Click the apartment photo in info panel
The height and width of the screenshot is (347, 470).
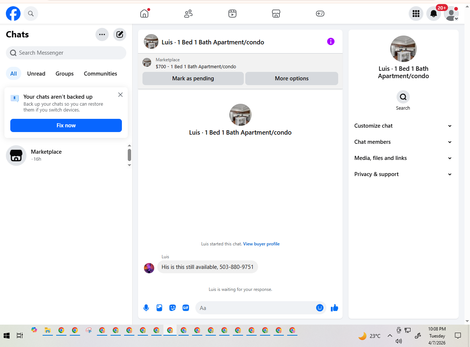404,49
